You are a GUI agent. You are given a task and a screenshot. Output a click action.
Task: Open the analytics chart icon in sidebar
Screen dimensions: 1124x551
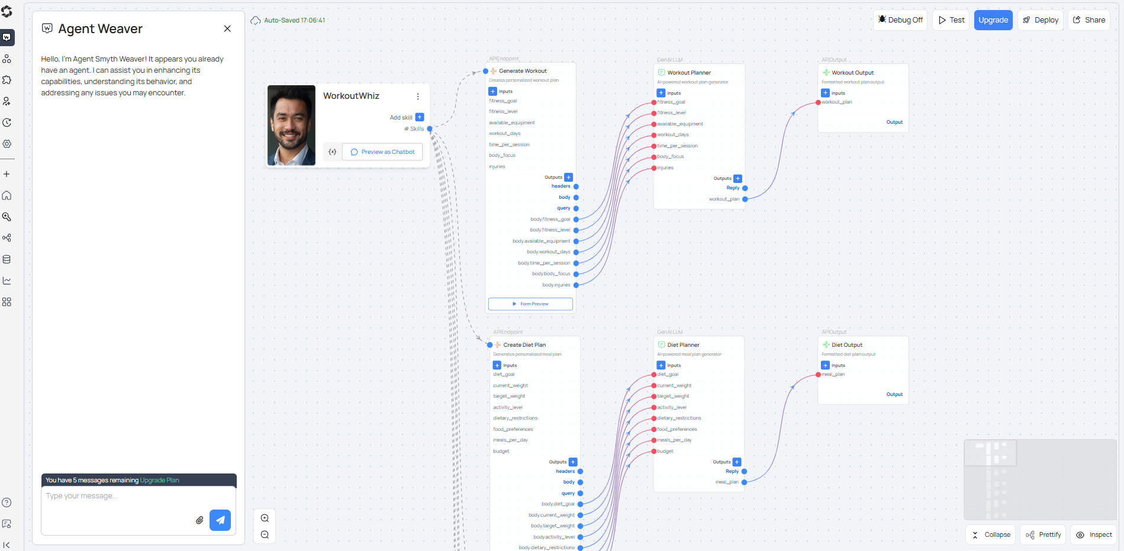pos(7,281)
